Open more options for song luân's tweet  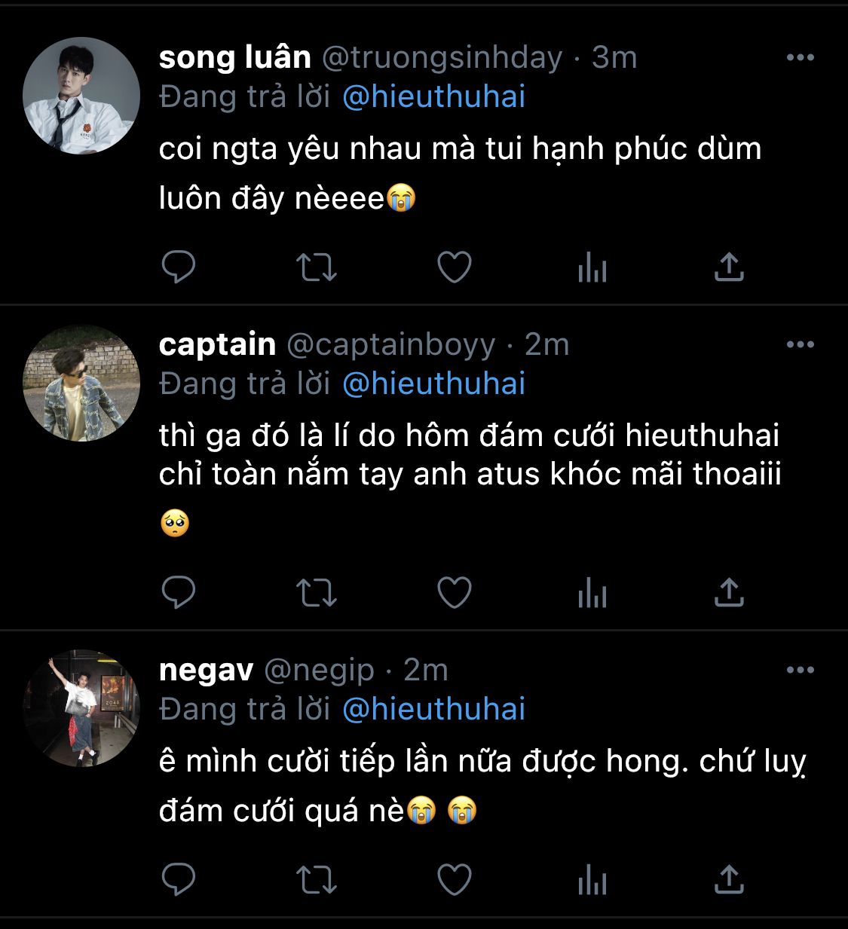click(800, 57)
